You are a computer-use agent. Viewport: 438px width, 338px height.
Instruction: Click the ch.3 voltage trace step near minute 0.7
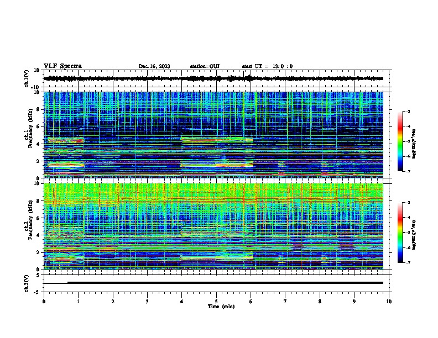pyautogui.click(x=67, y=283)
